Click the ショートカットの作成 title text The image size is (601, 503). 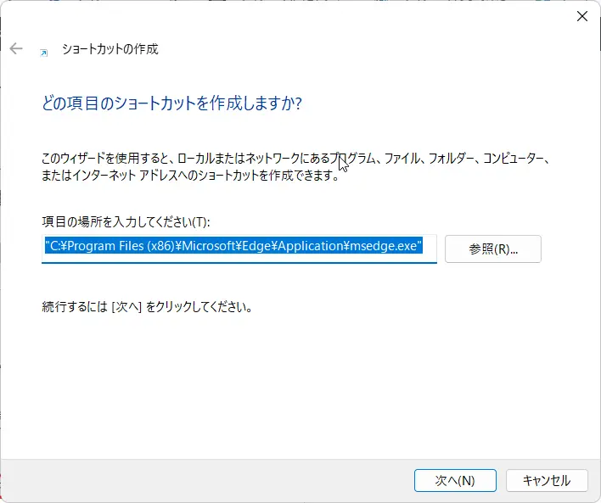110,49
